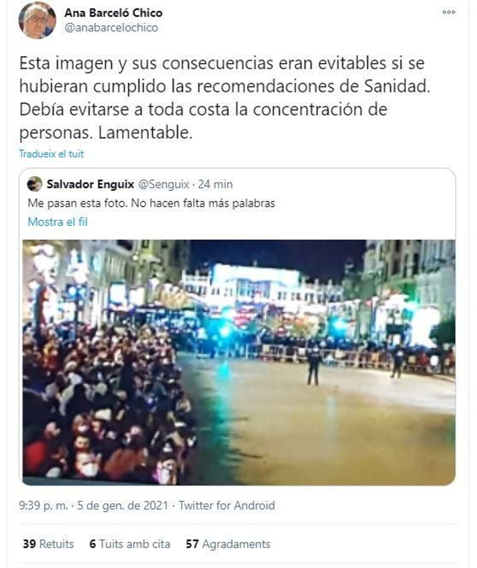Expand the thread with Mostra el fil
Image resolution: width=477 pixels, height=568 pixels.
point(58,222)
